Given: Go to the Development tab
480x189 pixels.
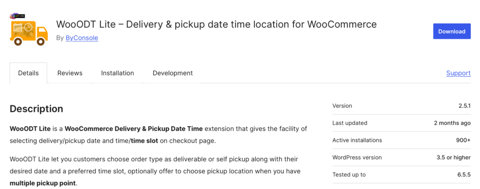Looking at the screenshot, I should point(172,73).
